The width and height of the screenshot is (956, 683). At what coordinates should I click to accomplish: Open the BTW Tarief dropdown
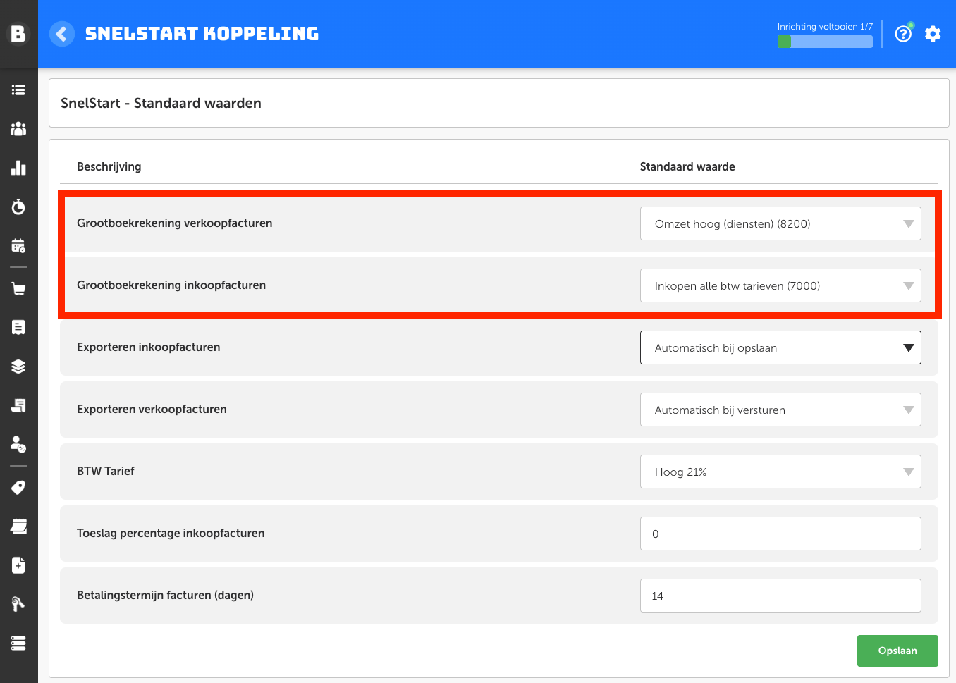tap(780, 472)
